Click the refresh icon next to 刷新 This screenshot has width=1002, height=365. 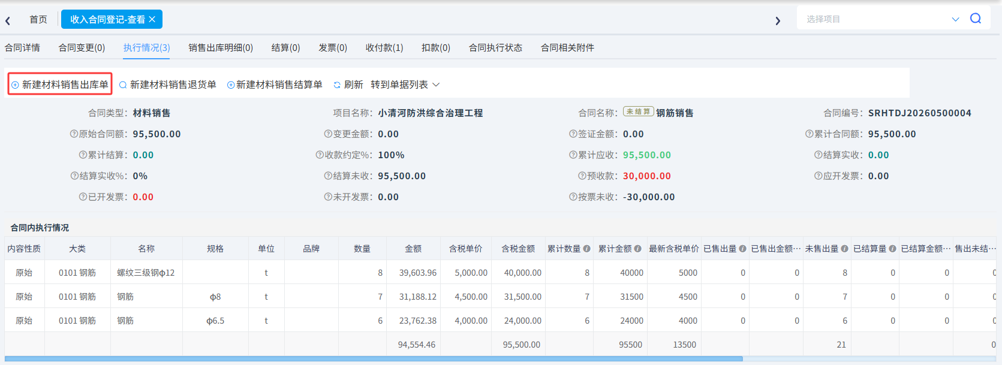(x=337, y=85)
